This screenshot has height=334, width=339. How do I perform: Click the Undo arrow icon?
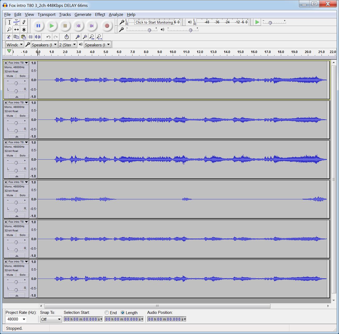point(48,37)
